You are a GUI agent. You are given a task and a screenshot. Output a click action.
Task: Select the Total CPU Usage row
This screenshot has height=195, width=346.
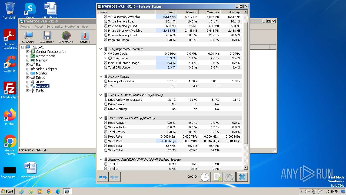170,67
